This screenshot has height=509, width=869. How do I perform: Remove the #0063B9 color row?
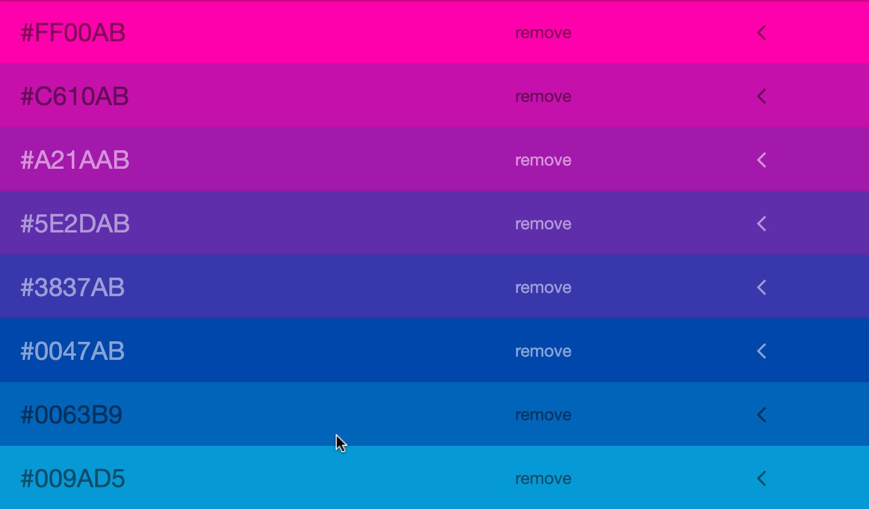(x=543, y=415)
